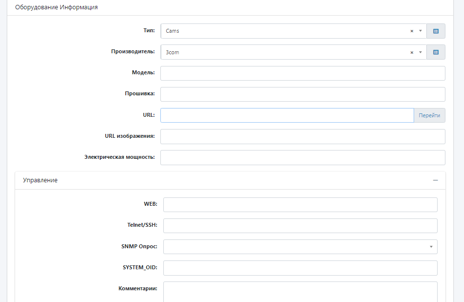The width and height of the screenshot is (464, 302).
Task: Click the URL изображения input box
Action: (x=303, y=136)
